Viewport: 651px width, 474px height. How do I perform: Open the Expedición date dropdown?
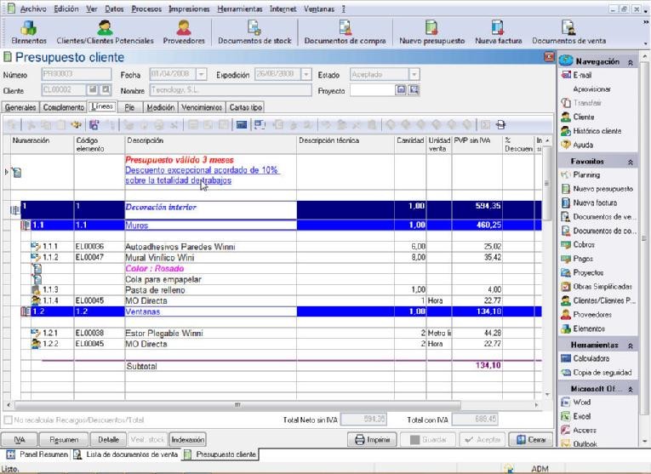[306, 74]
